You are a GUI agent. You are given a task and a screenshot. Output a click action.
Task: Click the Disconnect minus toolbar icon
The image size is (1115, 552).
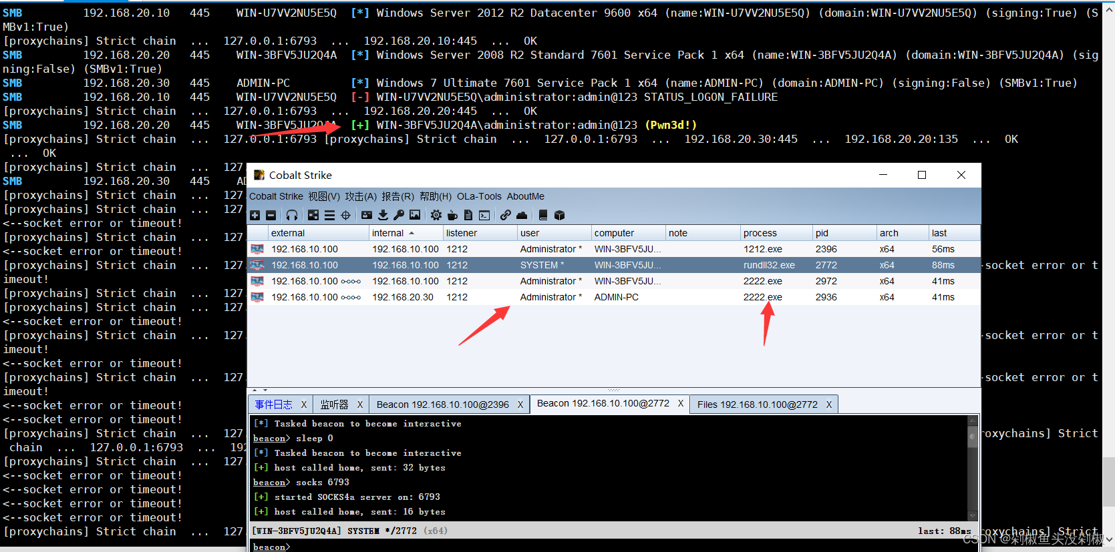271,215
